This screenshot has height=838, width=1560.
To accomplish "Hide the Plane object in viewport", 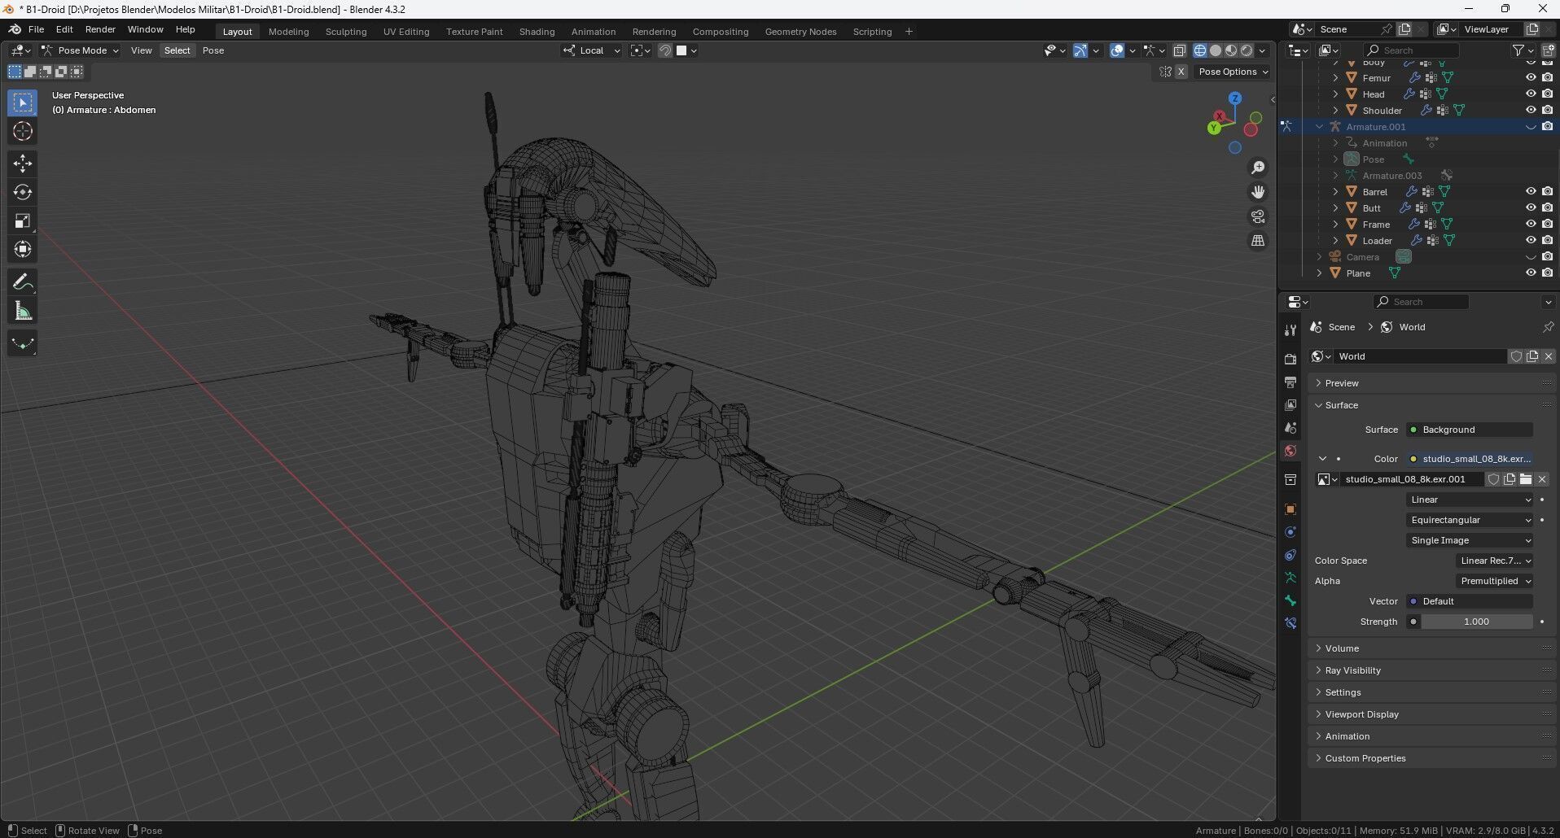I will 1531,273.
